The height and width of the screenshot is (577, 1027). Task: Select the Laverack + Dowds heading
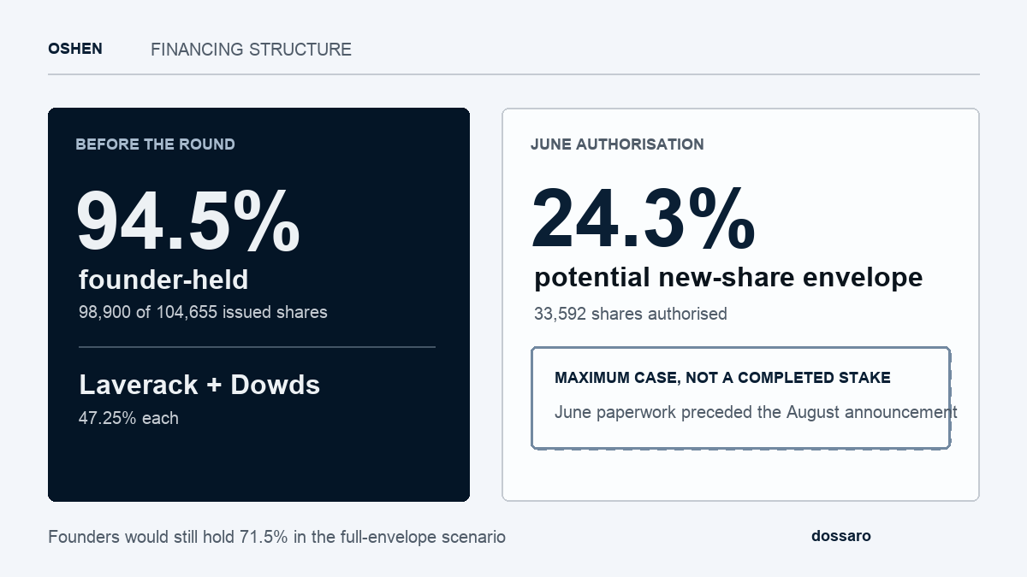click(x=199, y=385)
